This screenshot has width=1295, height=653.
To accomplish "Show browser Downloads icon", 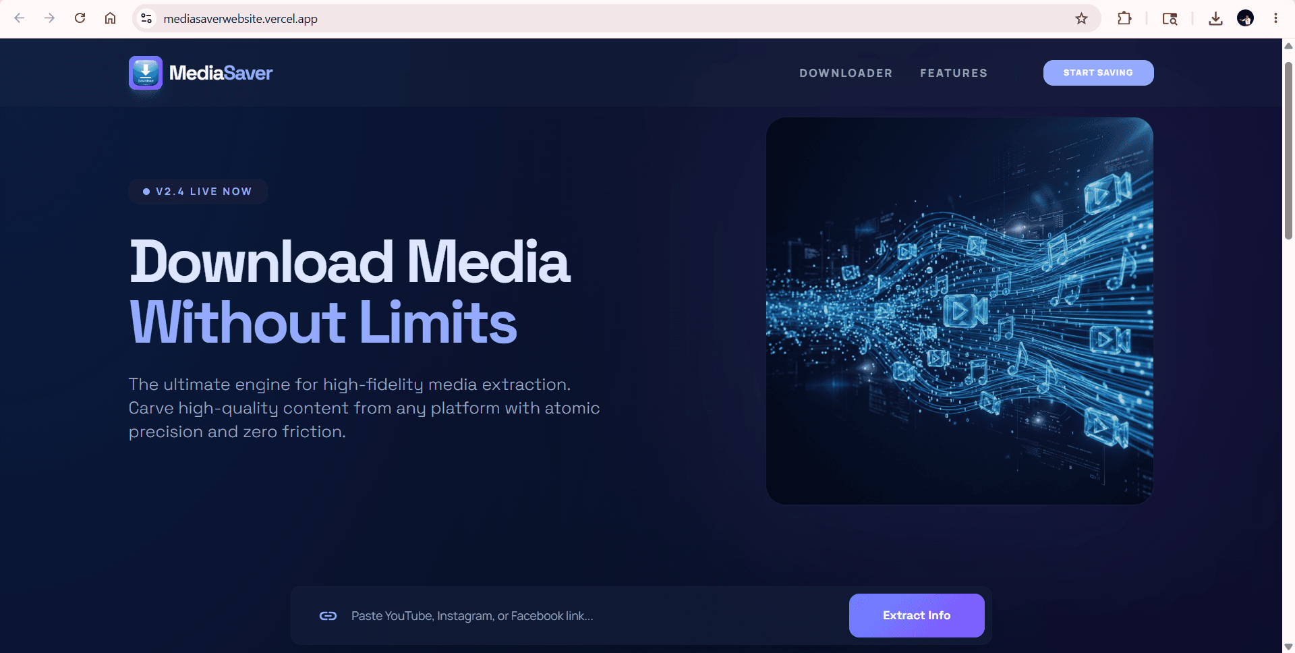I will pos(1215,18).
